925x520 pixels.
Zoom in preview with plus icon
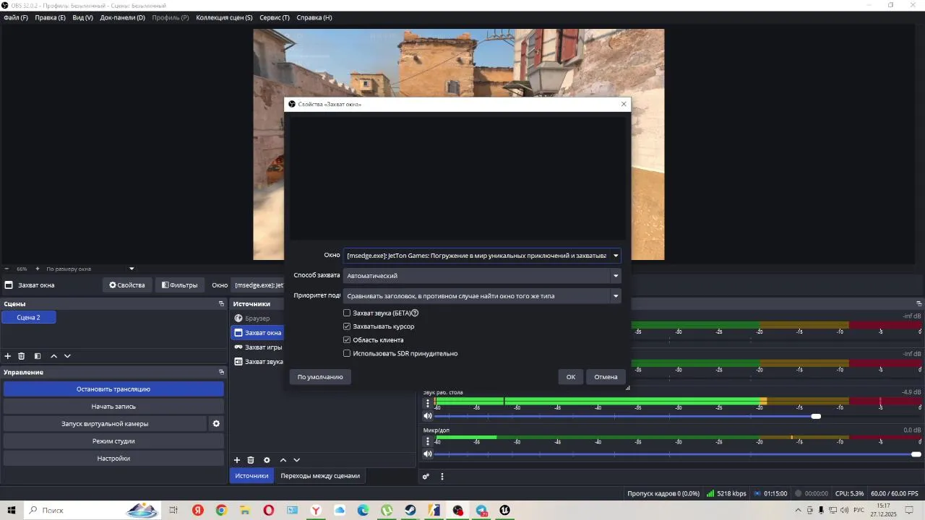pyautogui.click(x=38, y=269)
